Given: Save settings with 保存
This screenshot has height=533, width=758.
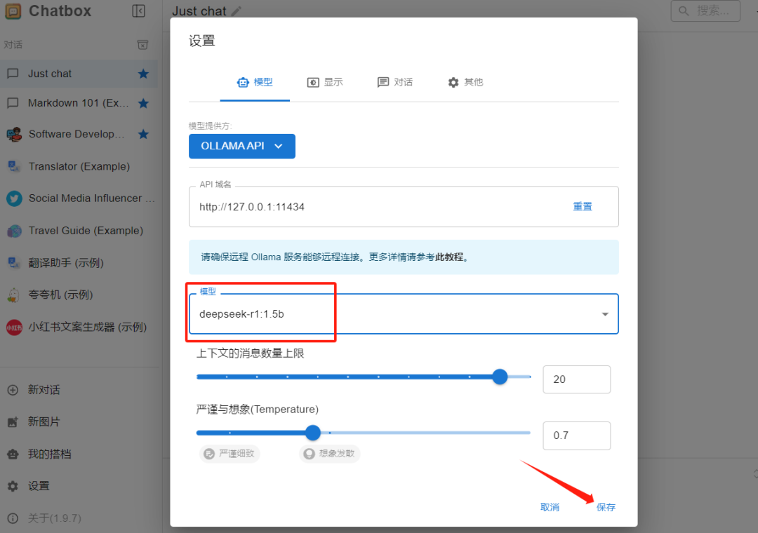Looking at the screenshot, I should 606,507.
